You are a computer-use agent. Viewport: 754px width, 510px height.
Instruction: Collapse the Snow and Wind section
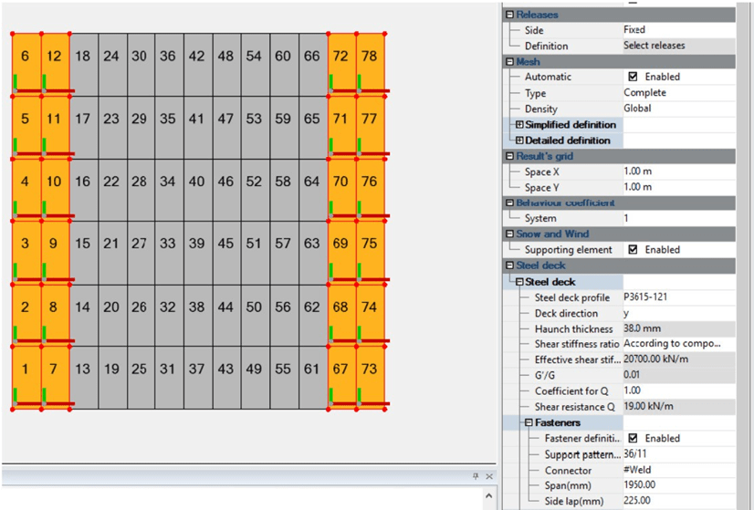click(508, 234)
